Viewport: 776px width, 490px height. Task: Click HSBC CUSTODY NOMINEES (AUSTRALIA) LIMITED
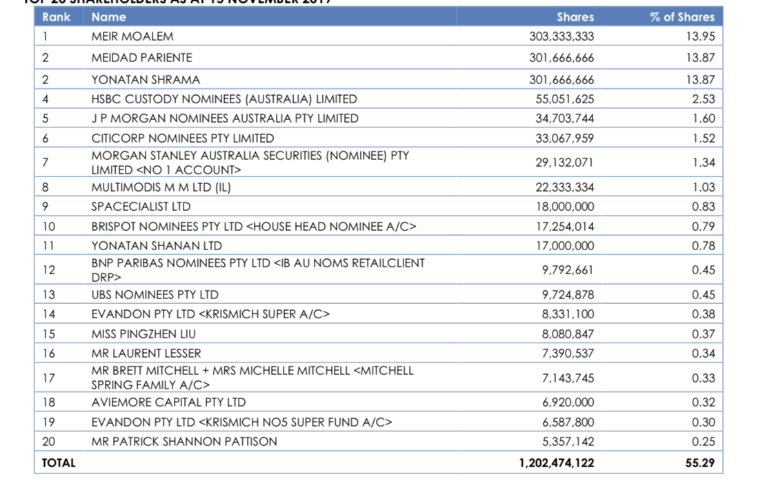224,99
